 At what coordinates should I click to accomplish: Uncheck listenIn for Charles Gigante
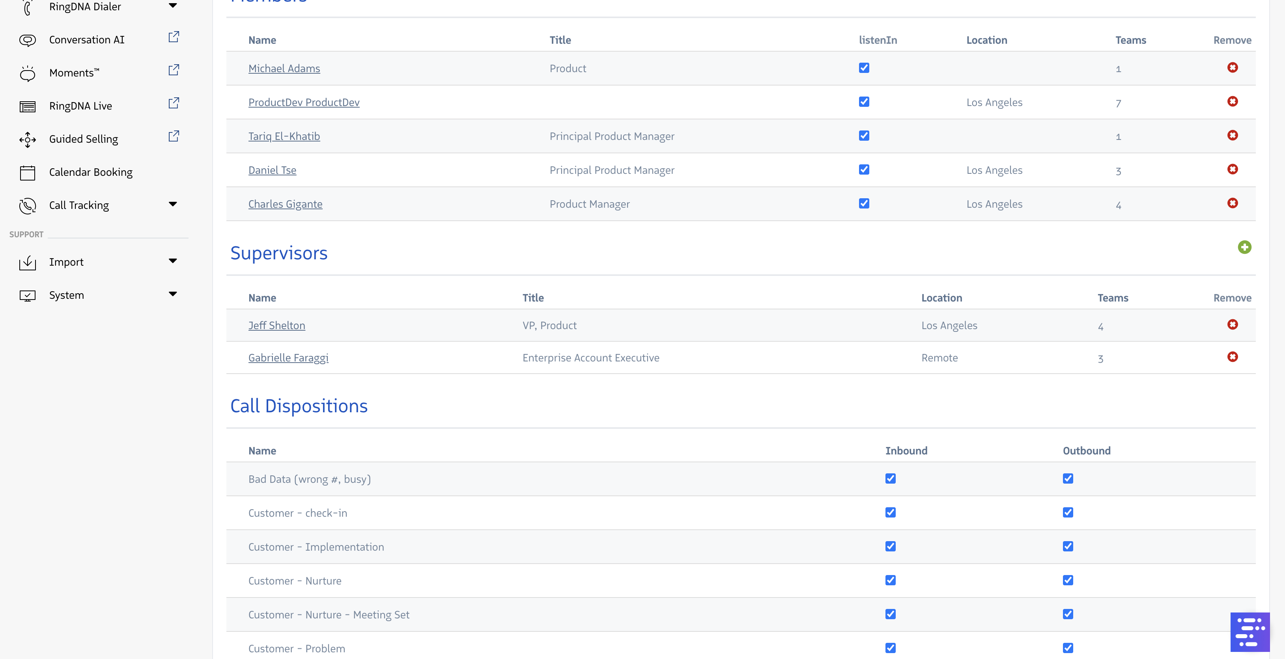(x=864, y=203)
